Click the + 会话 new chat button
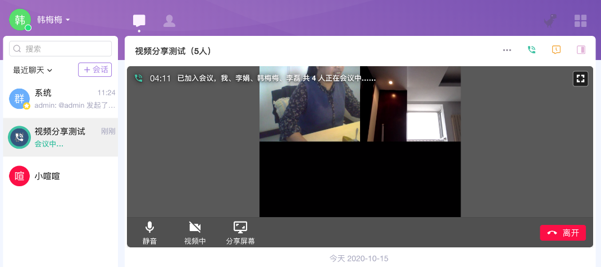This screenshot has width=601, height=267. click(95, 70)
